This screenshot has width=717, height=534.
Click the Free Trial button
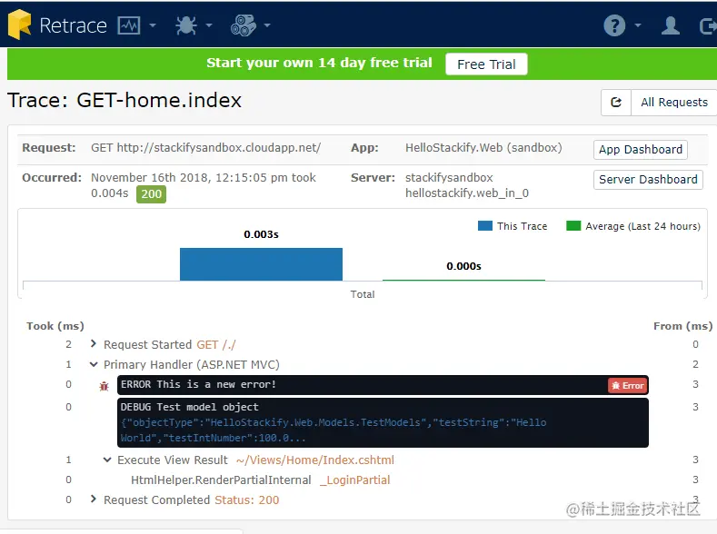coord(486,64)
